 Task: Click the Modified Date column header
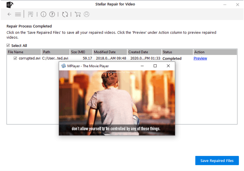pyautogui.click(x=110, y=52)
